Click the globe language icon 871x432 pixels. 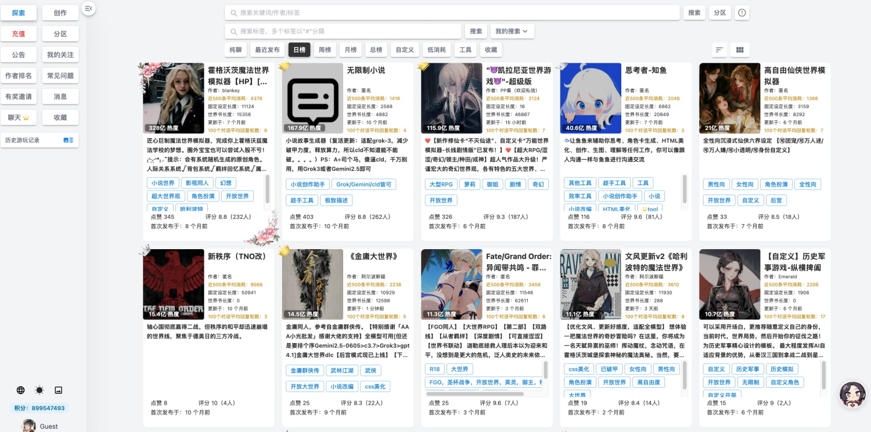(21, 390)
